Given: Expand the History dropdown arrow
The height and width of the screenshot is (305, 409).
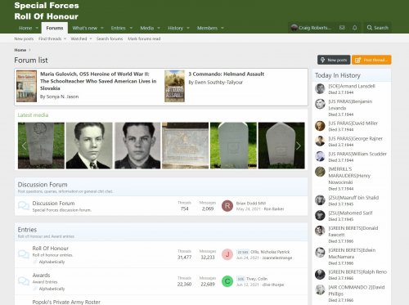Looking at the screenshot, I should click(x=188, y=28).
